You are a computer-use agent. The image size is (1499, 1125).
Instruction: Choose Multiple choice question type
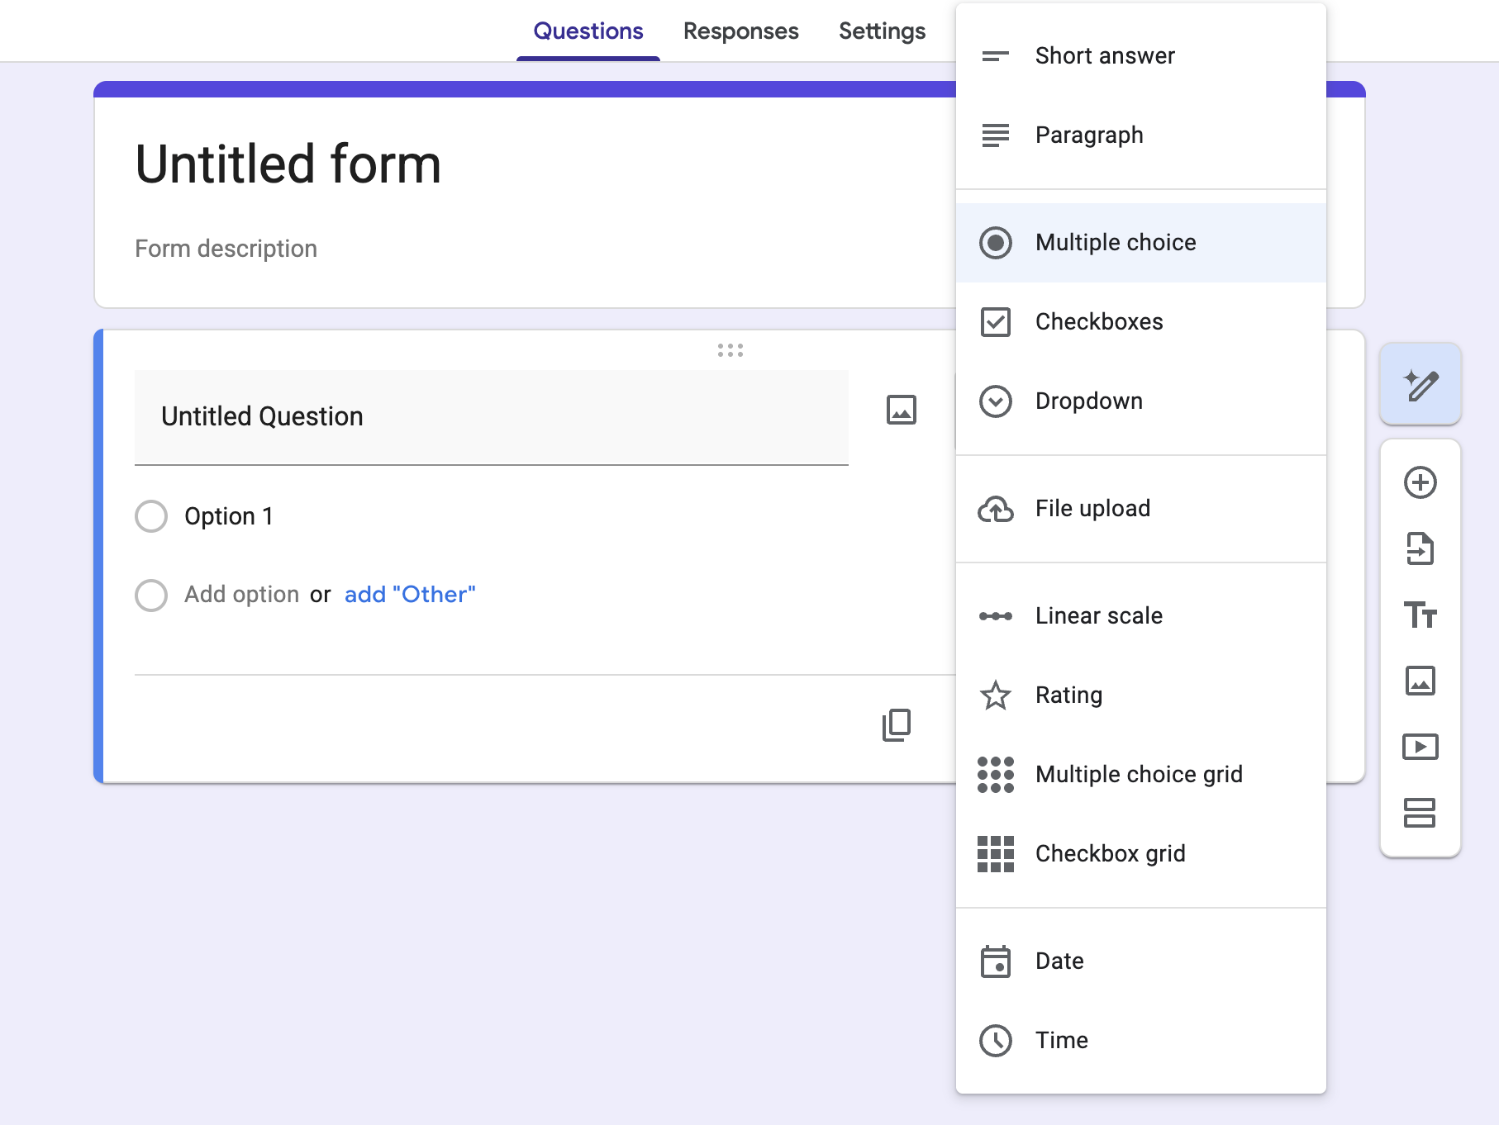pyautogui.click(x=1141, y=243)
